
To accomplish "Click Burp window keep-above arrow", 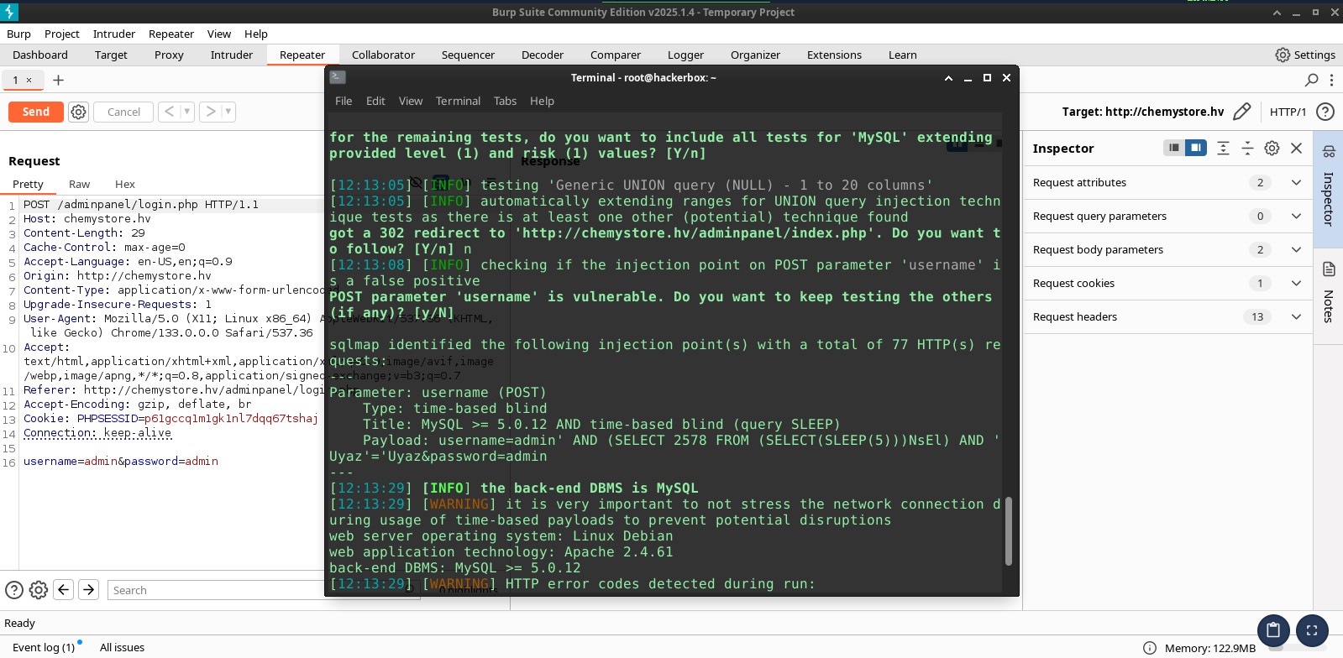I will pyautogui.click(x=1277, y=12).
